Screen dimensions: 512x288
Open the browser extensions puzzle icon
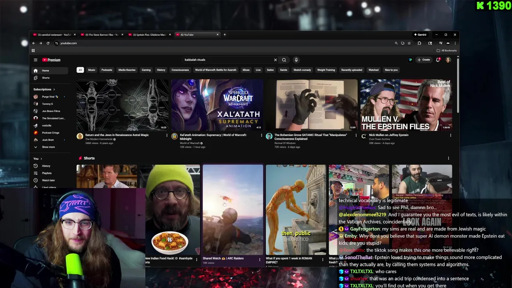pos(419,43)
